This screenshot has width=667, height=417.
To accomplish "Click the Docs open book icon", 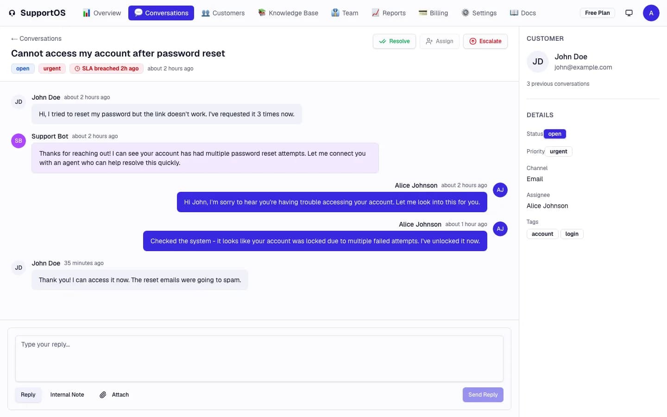I will pos(514,13).
